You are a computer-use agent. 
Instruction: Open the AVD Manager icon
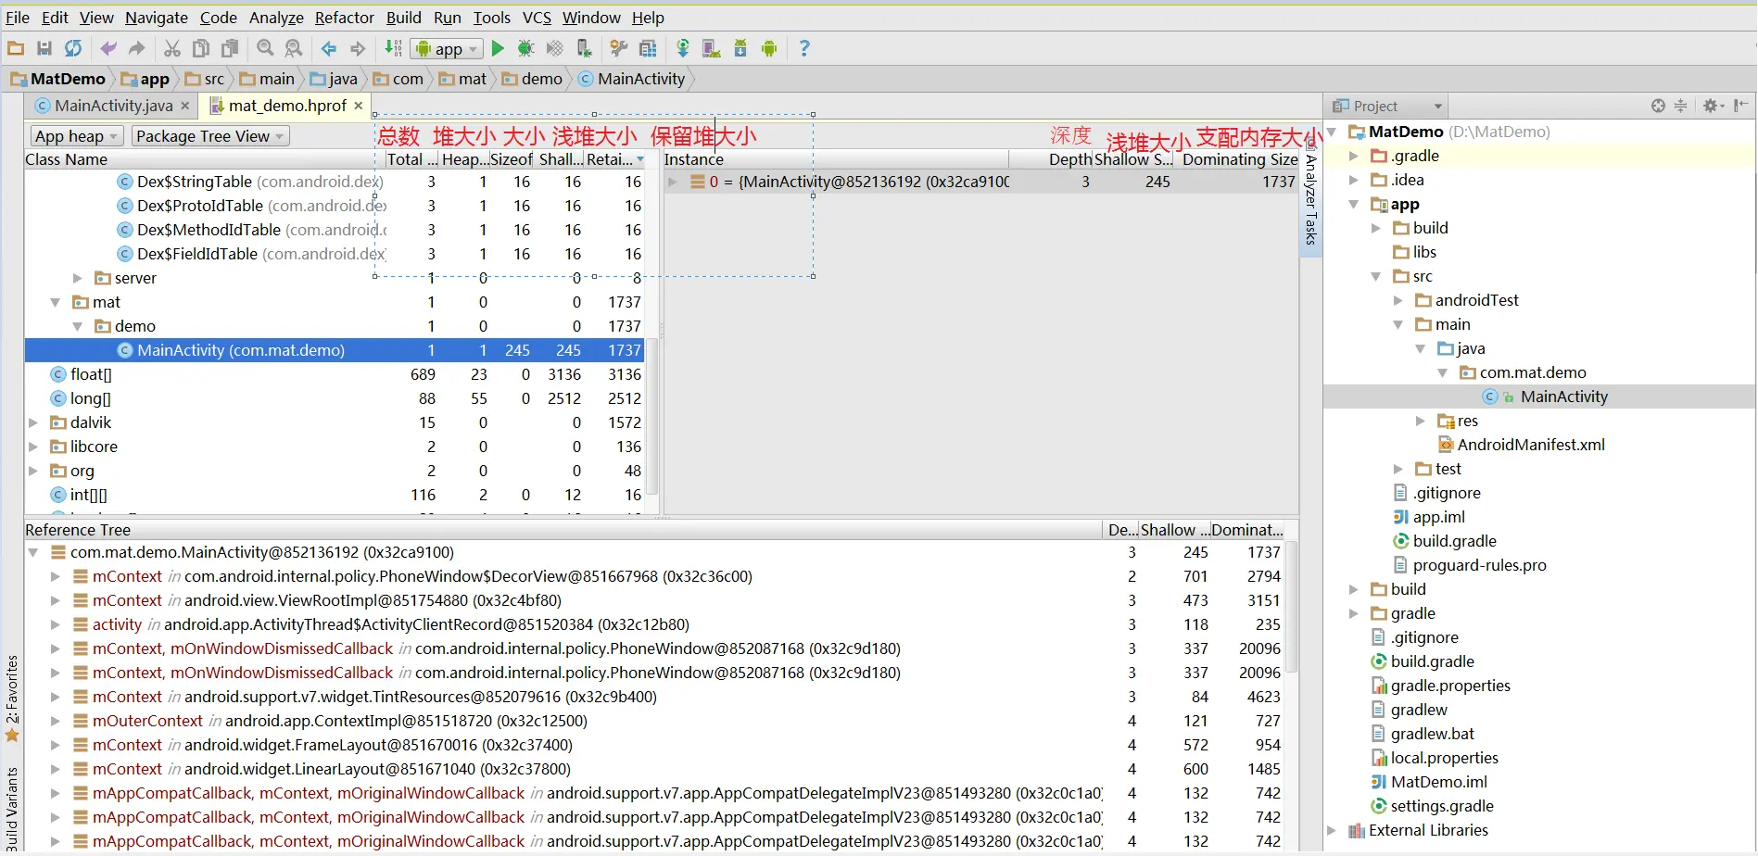[712, 48]
